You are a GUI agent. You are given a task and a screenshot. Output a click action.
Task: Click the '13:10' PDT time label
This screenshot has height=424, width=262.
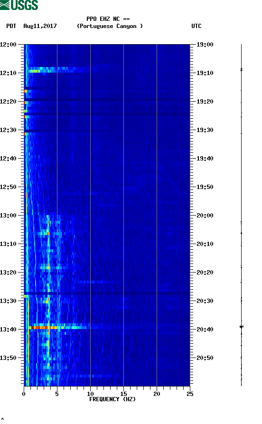(x=8, y=244)
